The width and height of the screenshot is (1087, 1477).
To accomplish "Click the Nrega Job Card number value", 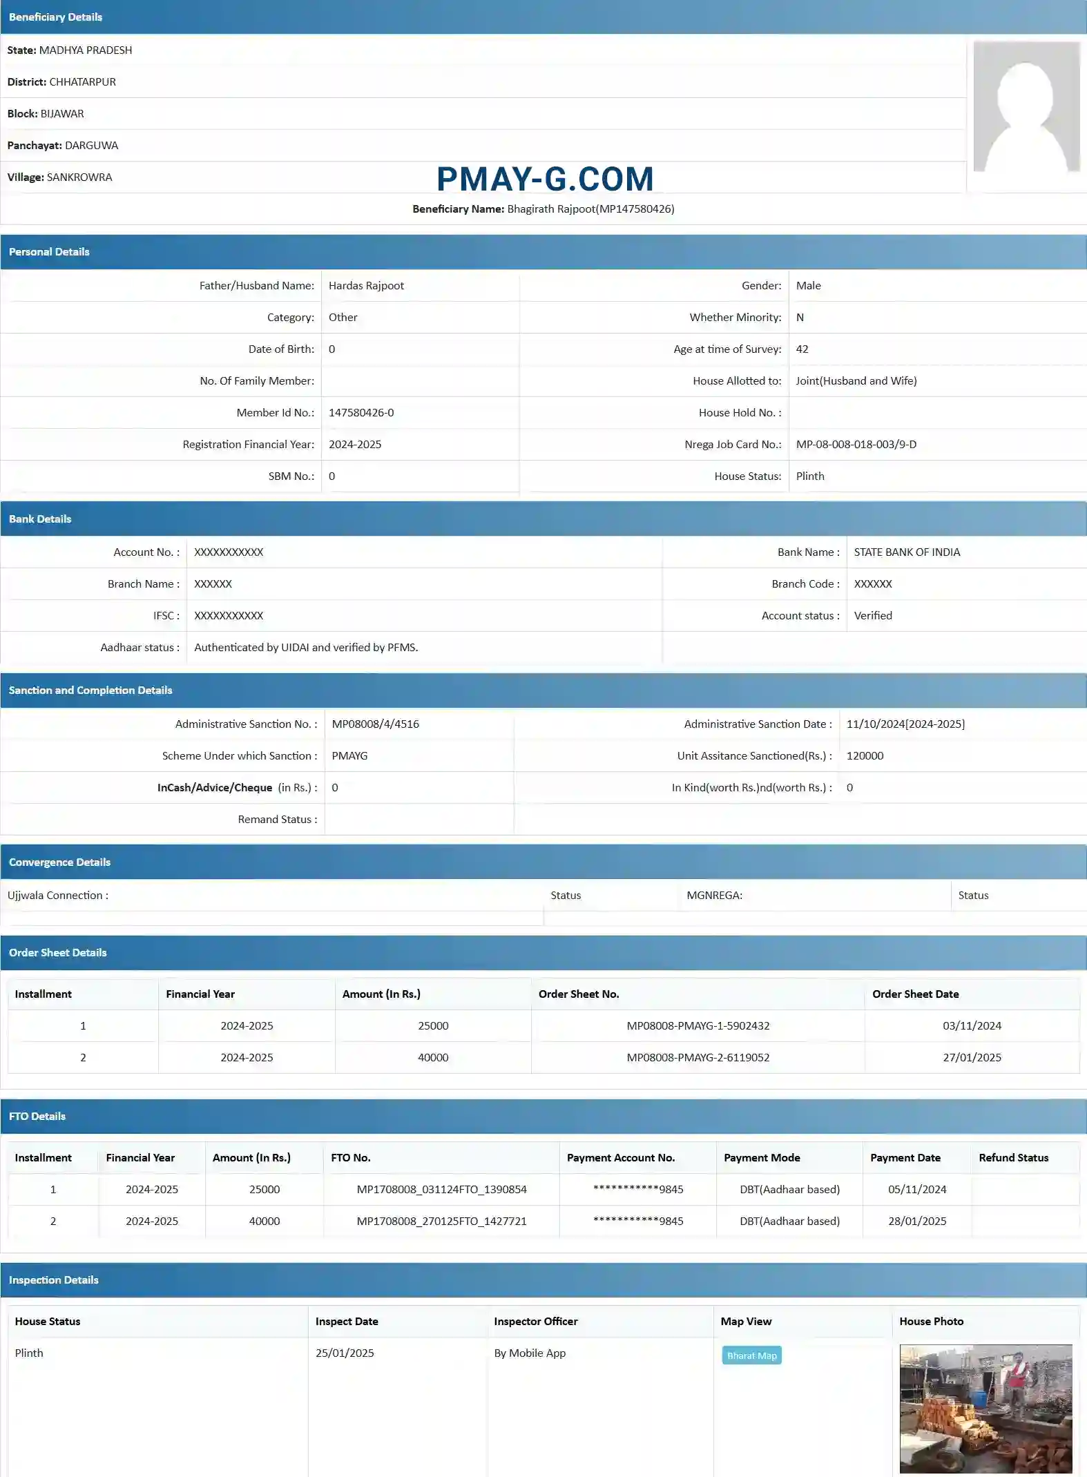I will coord(856,445).
